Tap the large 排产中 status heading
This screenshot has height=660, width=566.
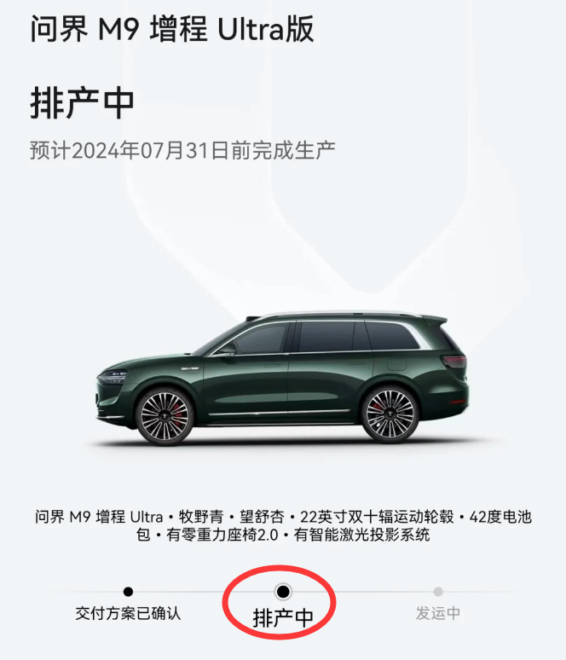click(82, 103)
